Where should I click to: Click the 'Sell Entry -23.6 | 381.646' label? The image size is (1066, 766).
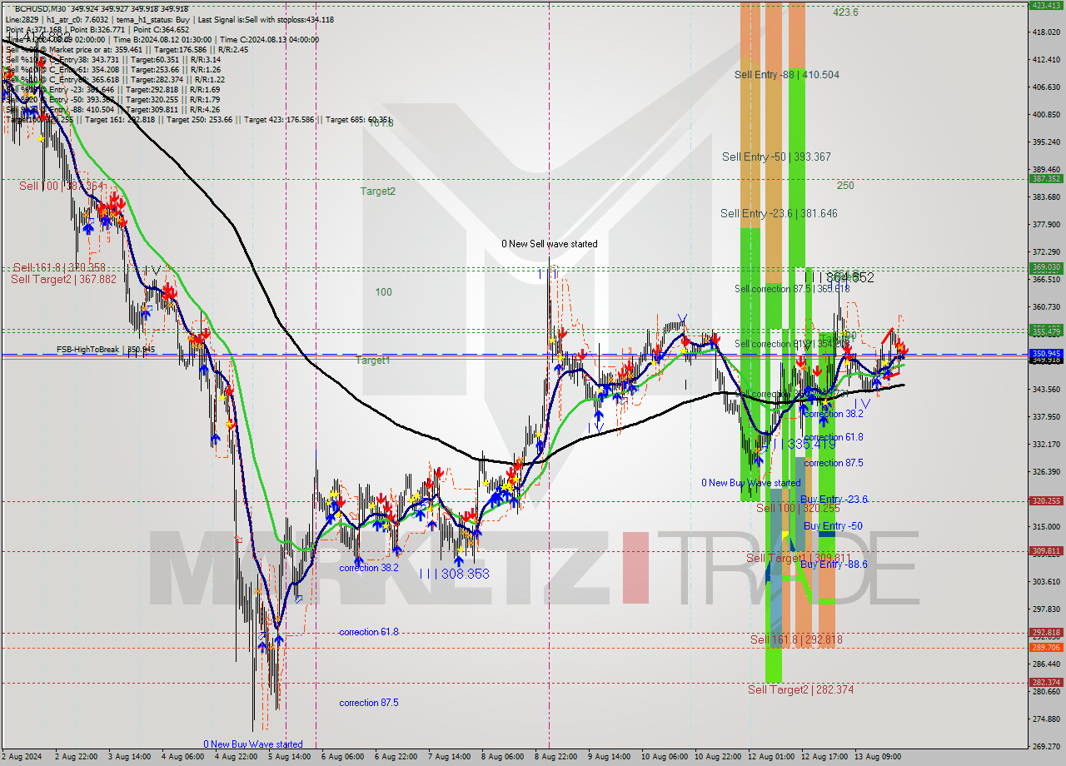tap(779, 213)
